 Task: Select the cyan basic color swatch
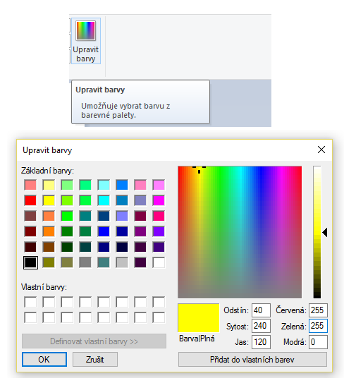[104, 200]
